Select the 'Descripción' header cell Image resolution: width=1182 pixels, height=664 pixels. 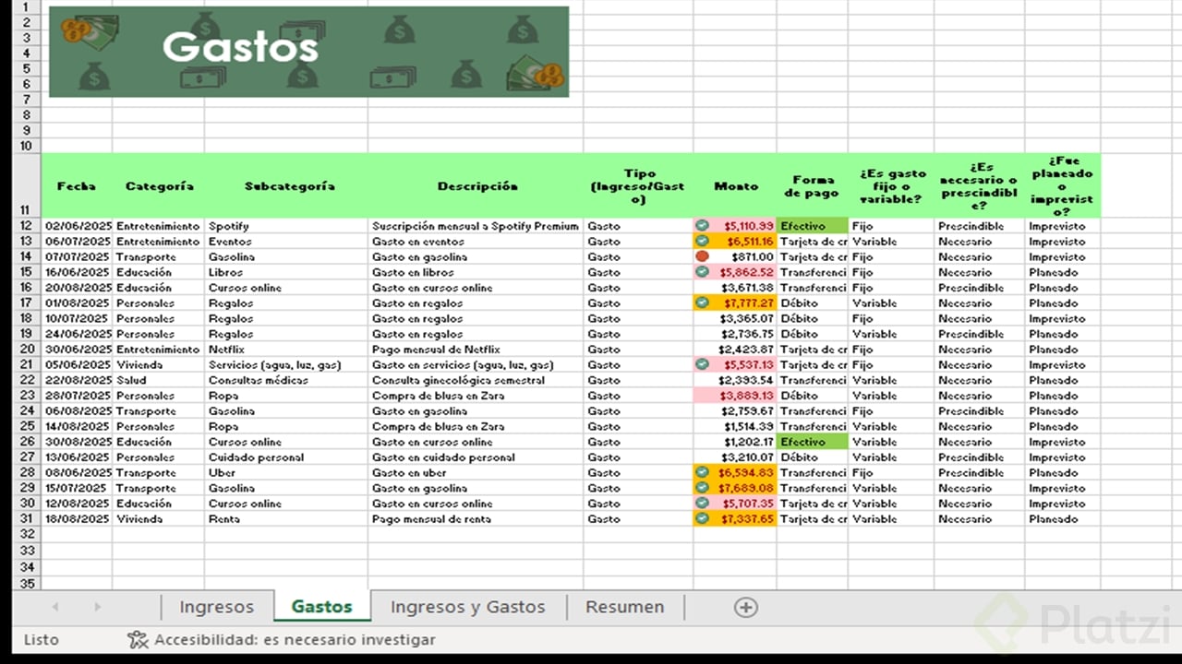pyautogui.click(x=476, y=185)
